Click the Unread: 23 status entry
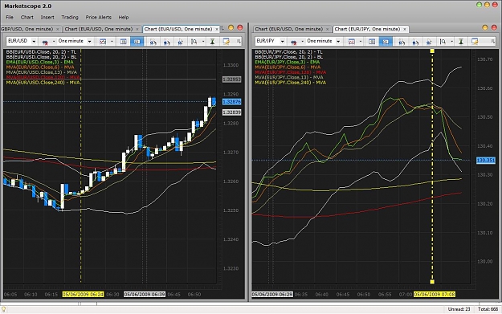The image size is (502, 314). 459,309
